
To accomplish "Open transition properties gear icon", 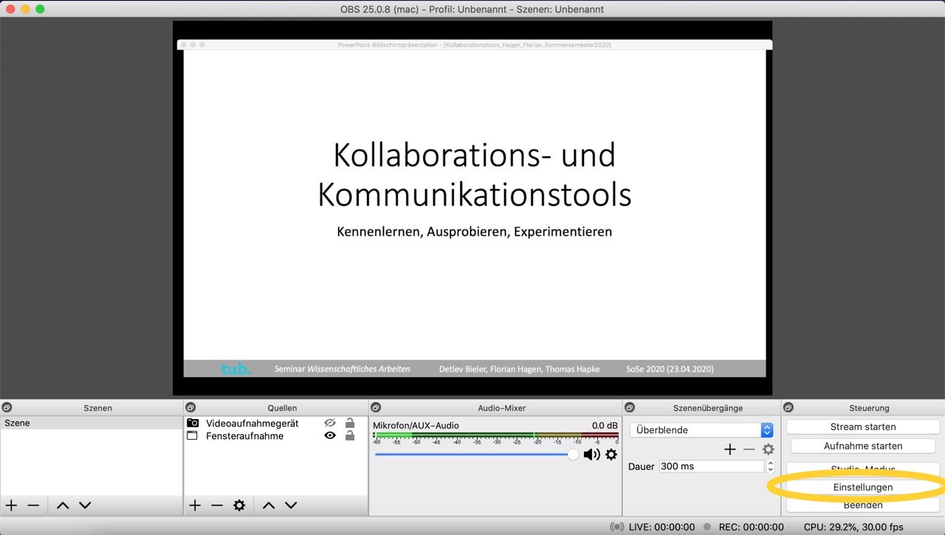I will (x=769, y=449).
